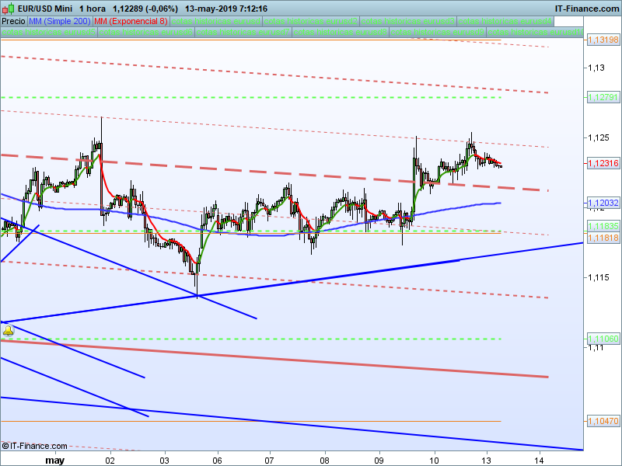
Task: Select the 'cotas historicas eurusd3' label
Action: (x=407, y=21)
